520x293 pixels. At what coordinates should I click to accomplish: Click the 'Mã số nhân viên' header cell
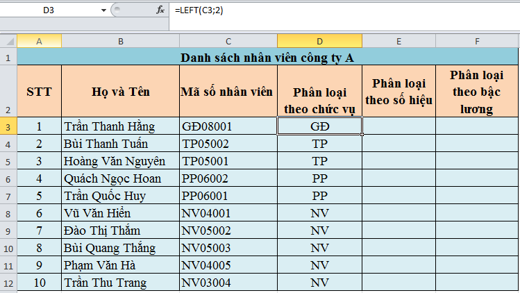click(228, 91)
